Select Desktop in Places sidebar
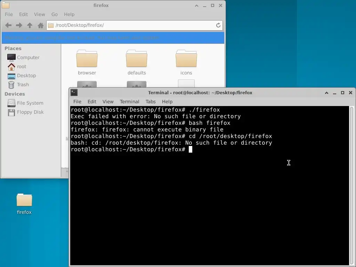The image size is (356, 267). tap(22, 75)
